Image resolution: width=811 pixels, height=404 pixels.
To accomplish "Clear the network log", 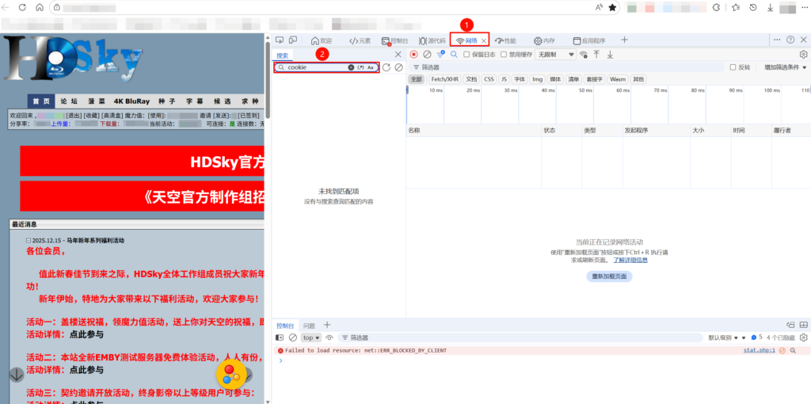I will tap(427, 54).
